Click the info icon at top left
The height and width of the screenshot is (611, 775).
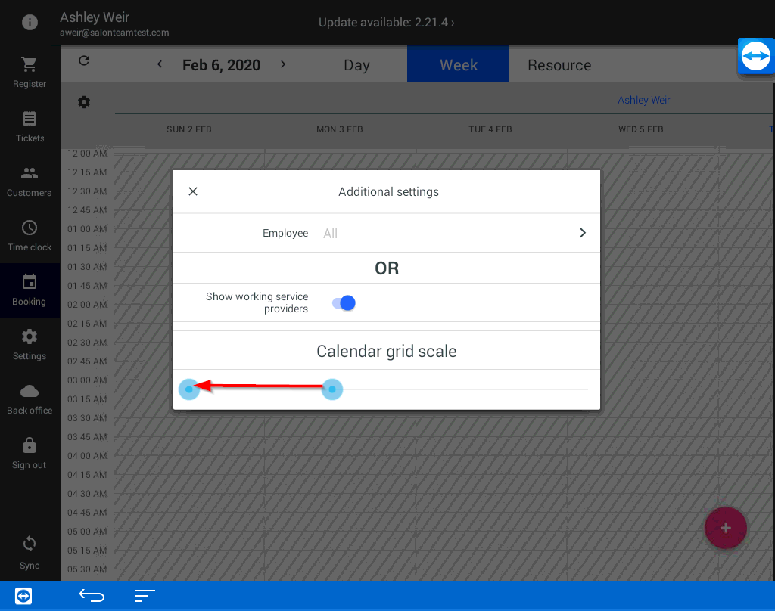(30, 22)
